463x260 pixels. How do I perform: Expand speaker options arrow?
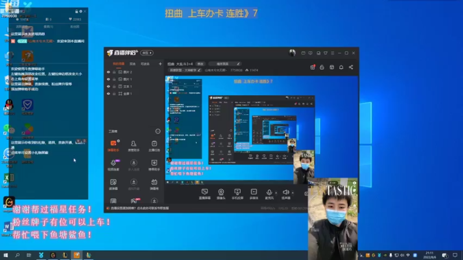click(293, 193)
